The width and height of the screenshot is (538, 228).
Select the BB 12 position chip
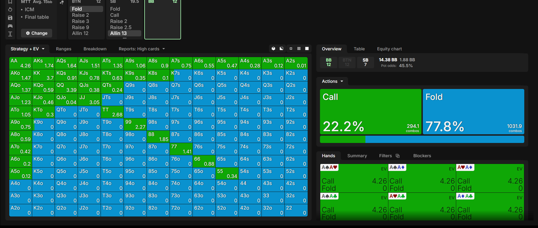[x=329, y=62]
